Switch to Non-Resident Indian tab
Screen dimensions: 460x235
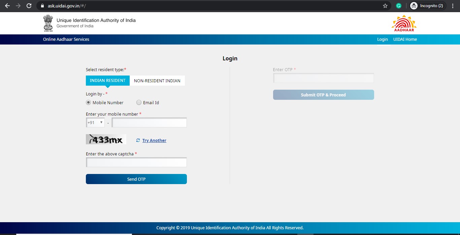coord(157,81)
